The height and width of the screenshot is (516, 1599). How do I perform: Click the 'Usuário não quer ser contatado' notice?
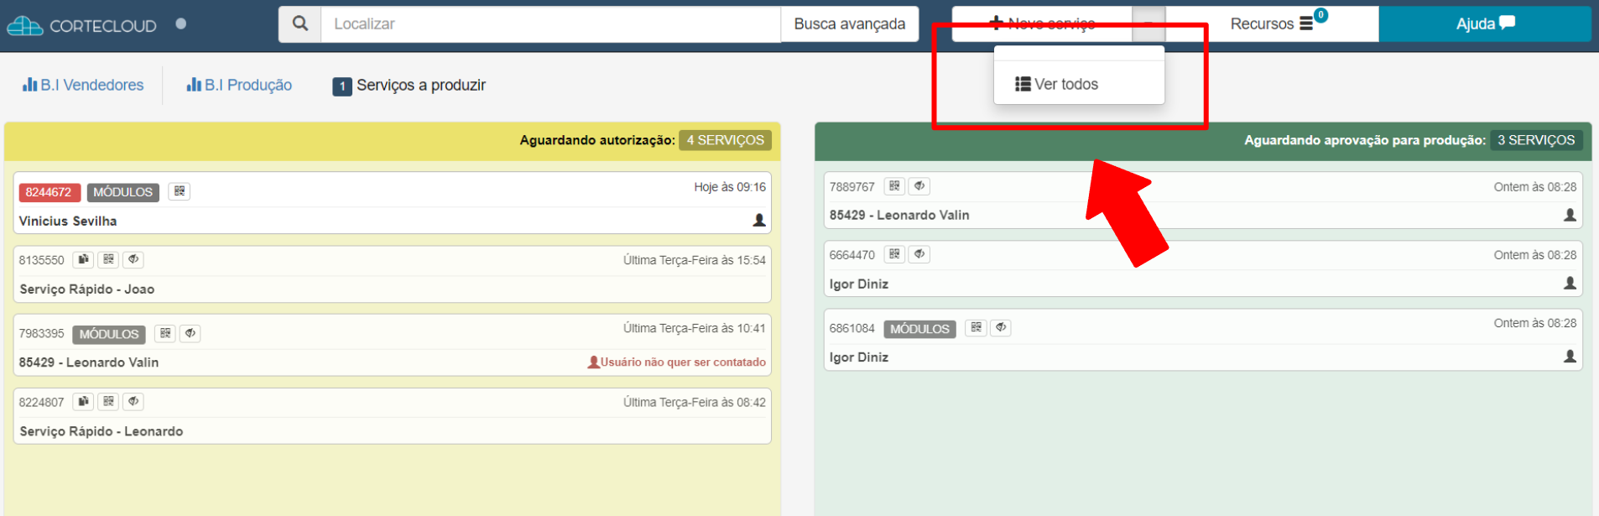[x=676, y=362]
